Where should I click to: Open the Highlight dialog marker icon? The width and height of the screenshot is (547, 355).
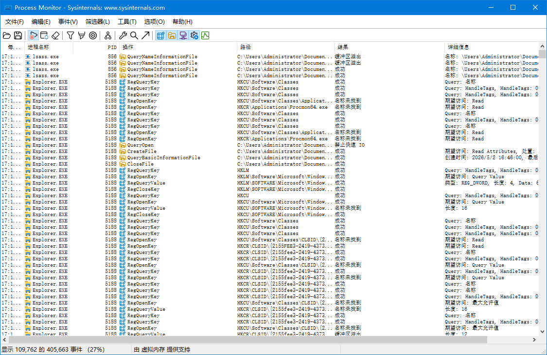(82, 35)
